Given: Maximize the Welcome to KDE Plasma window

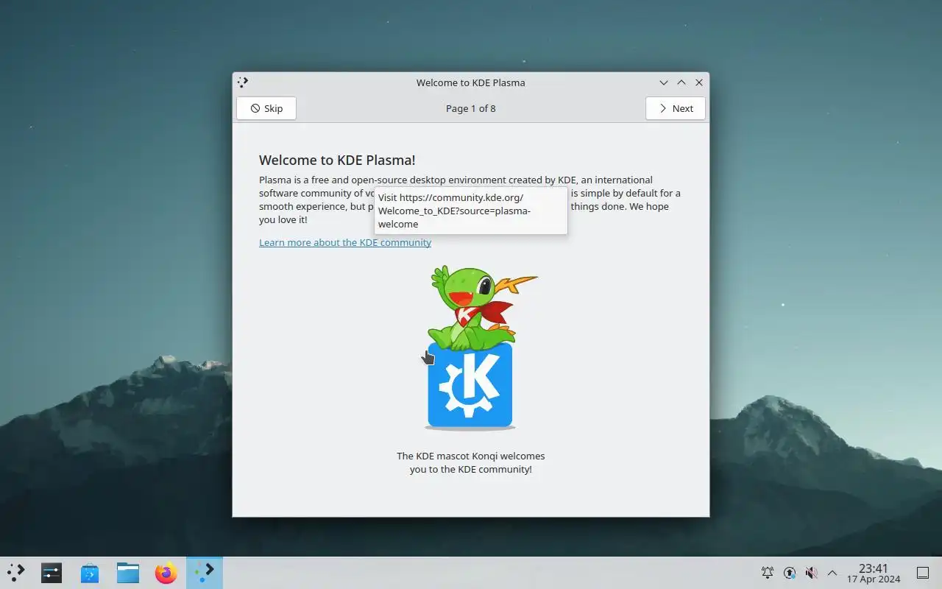Looking at the screenshot, I should (x=681, y=82).
